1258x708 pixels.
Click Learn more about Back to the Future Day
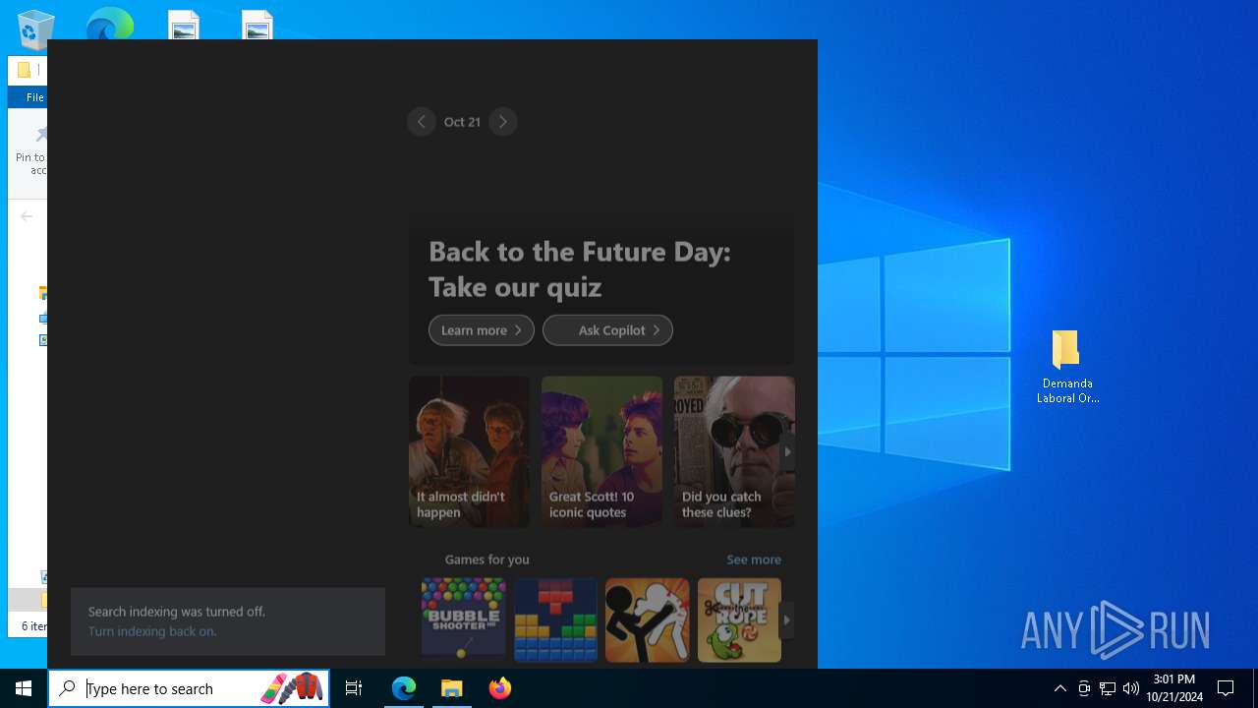click(482, 330)
